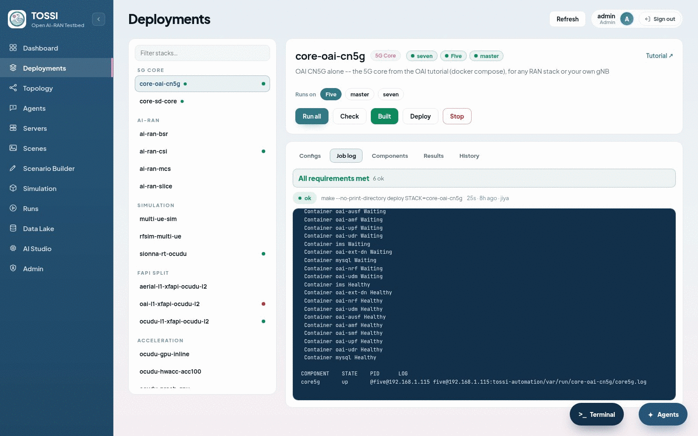Open Runs page via sidebar label

coord(31,208)
